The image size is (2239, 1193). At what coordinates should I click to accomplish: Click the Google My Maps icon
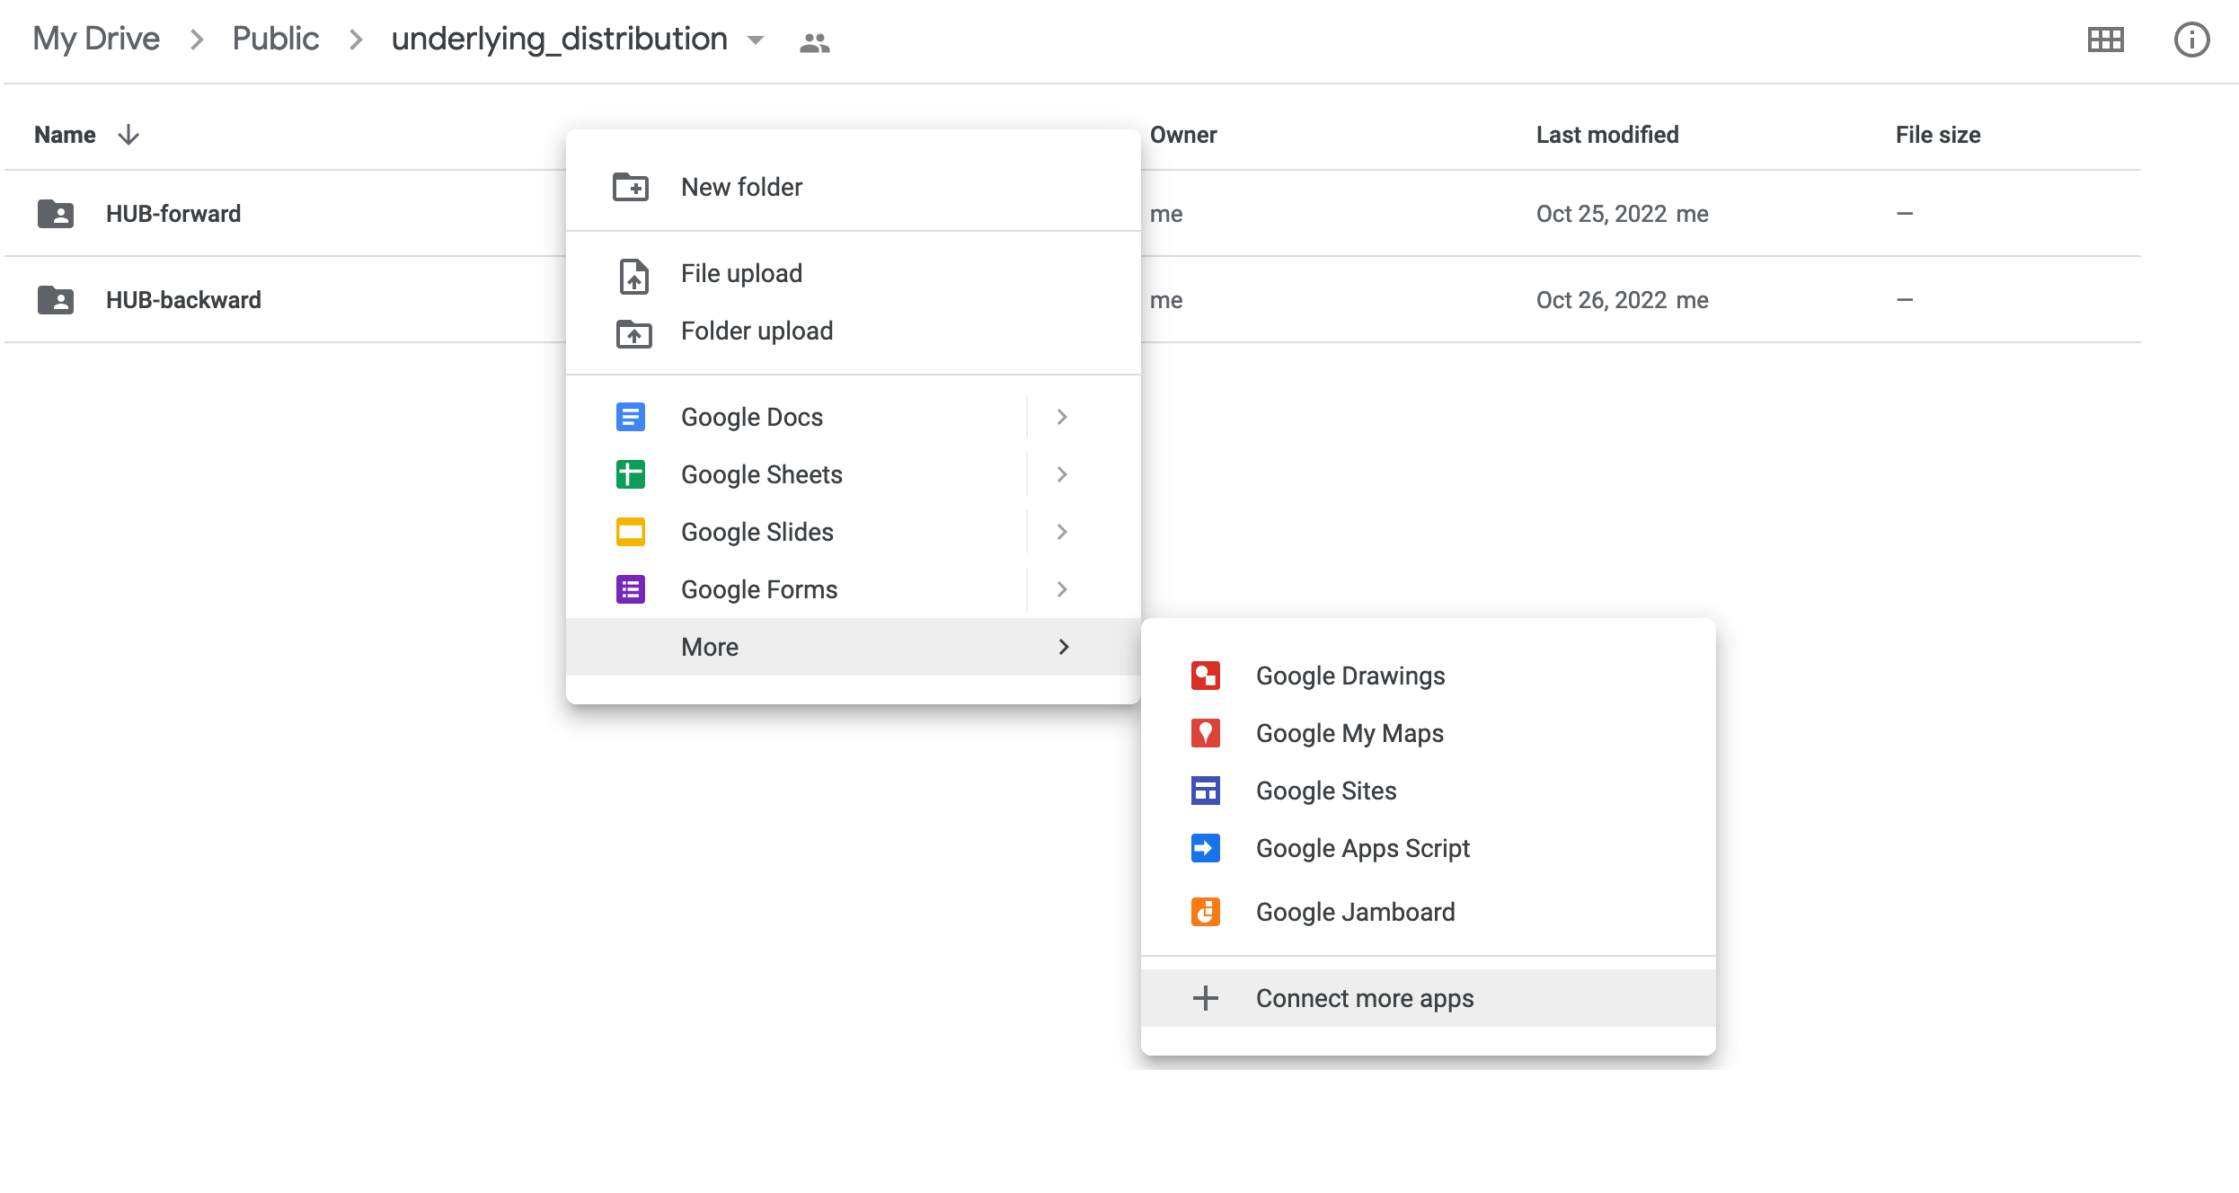click(1205, 733)
